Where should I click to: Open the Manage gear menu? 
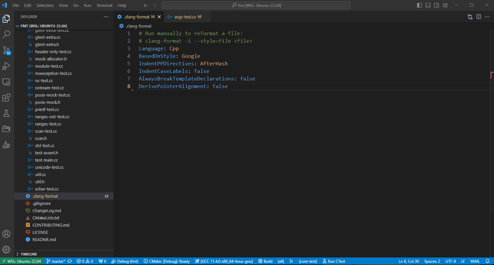click(x=6, y=250)
